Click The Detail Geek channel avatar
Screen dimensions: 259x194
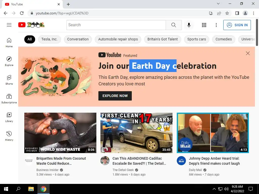tap(105, 160)
